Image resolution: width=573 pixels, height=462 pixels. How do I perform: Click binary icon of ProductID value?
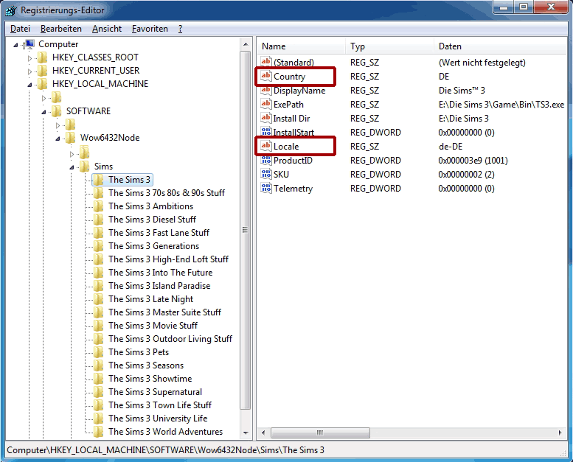(266, 160)
